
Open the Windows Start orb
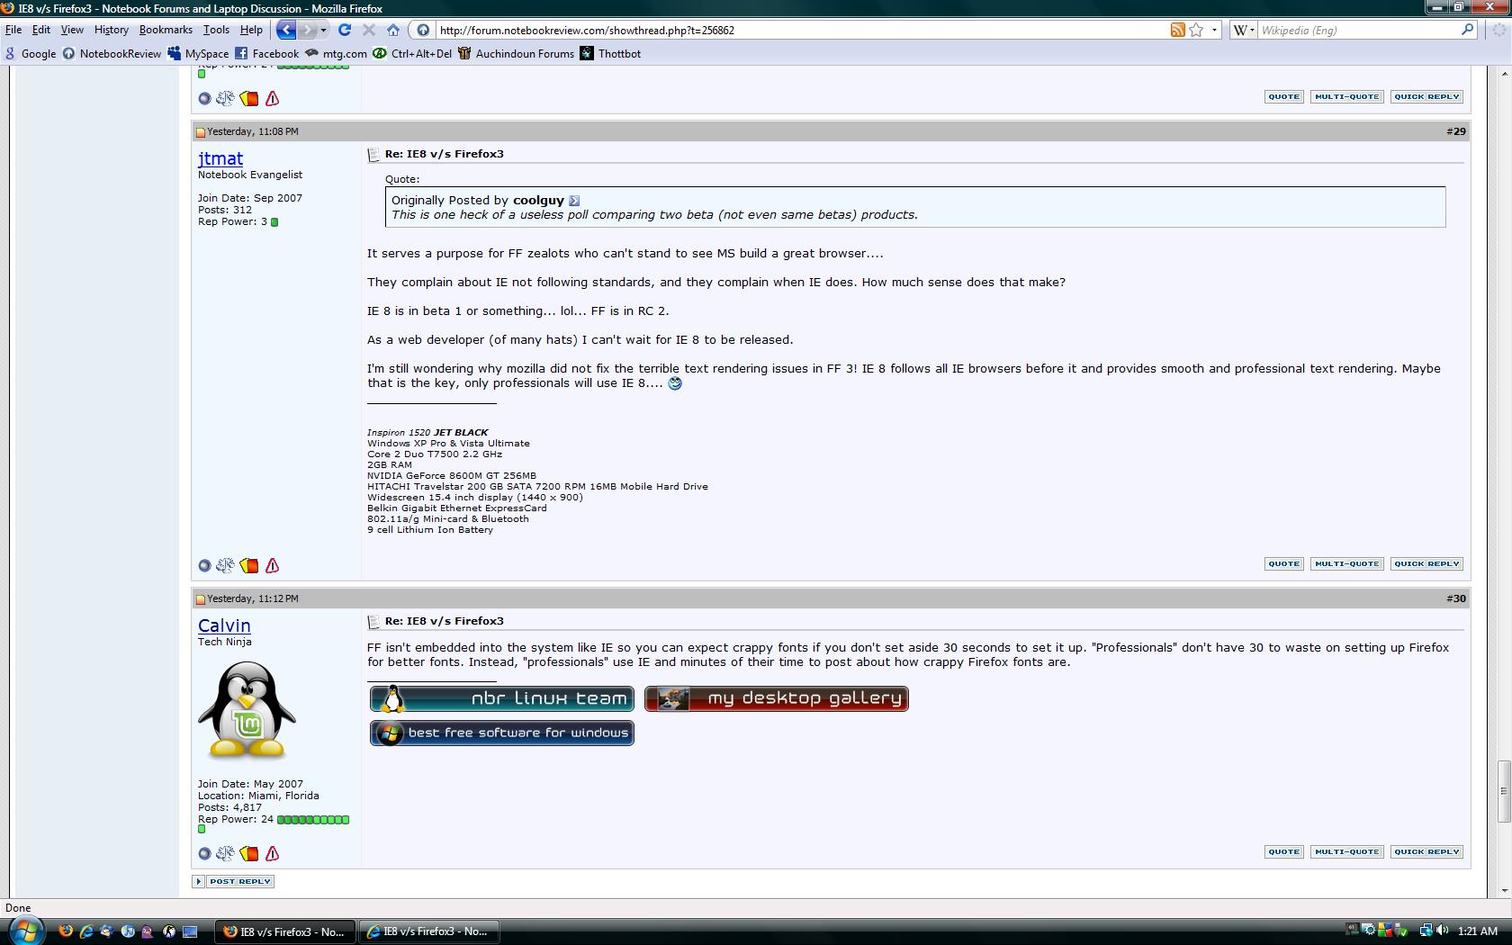(24, 931)
